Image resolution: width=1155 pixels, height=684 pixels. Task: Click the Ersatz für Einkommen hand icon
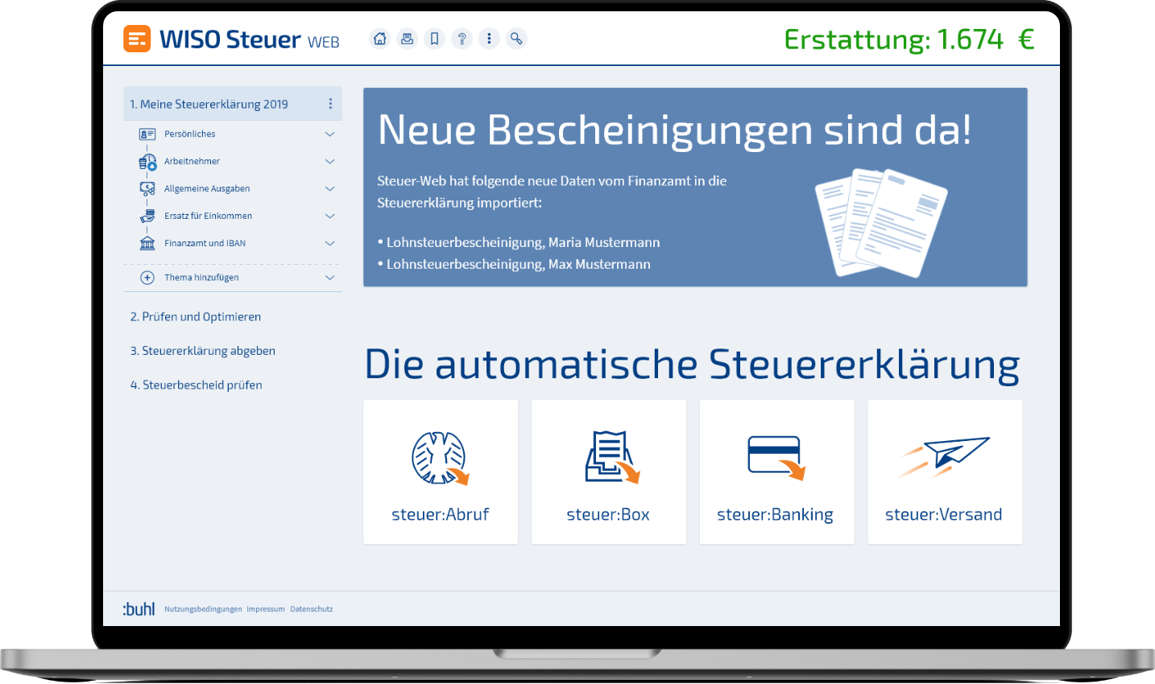point(147,216)
